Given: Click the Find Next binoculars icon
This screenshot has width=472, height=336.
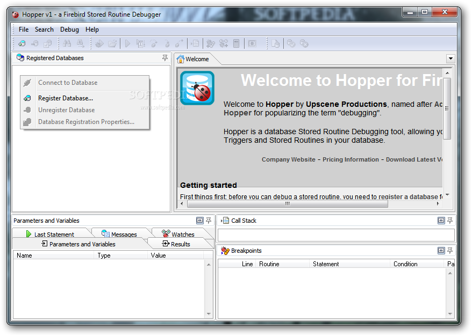Looking at the screenshot, I should point(80,43).
